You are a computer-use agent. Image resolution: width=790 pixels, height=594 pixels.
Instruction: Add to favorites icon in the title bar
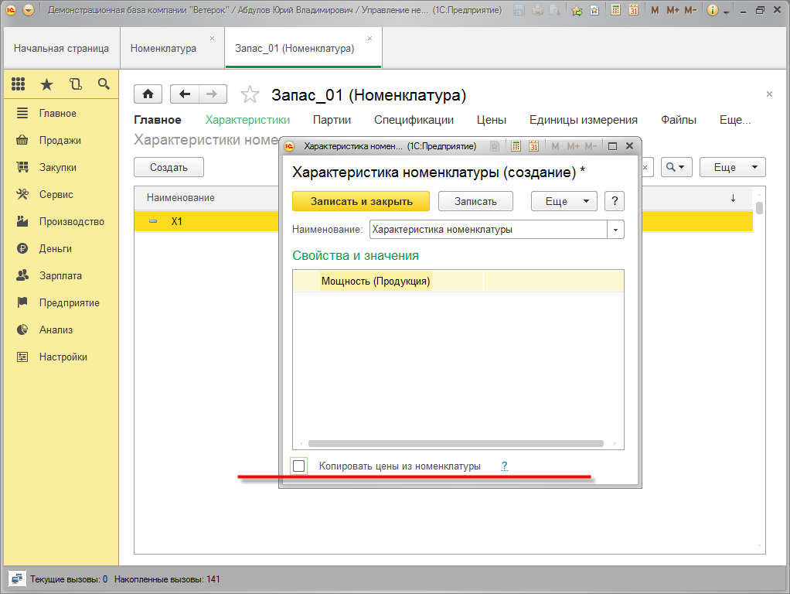(x=577, y=10)
